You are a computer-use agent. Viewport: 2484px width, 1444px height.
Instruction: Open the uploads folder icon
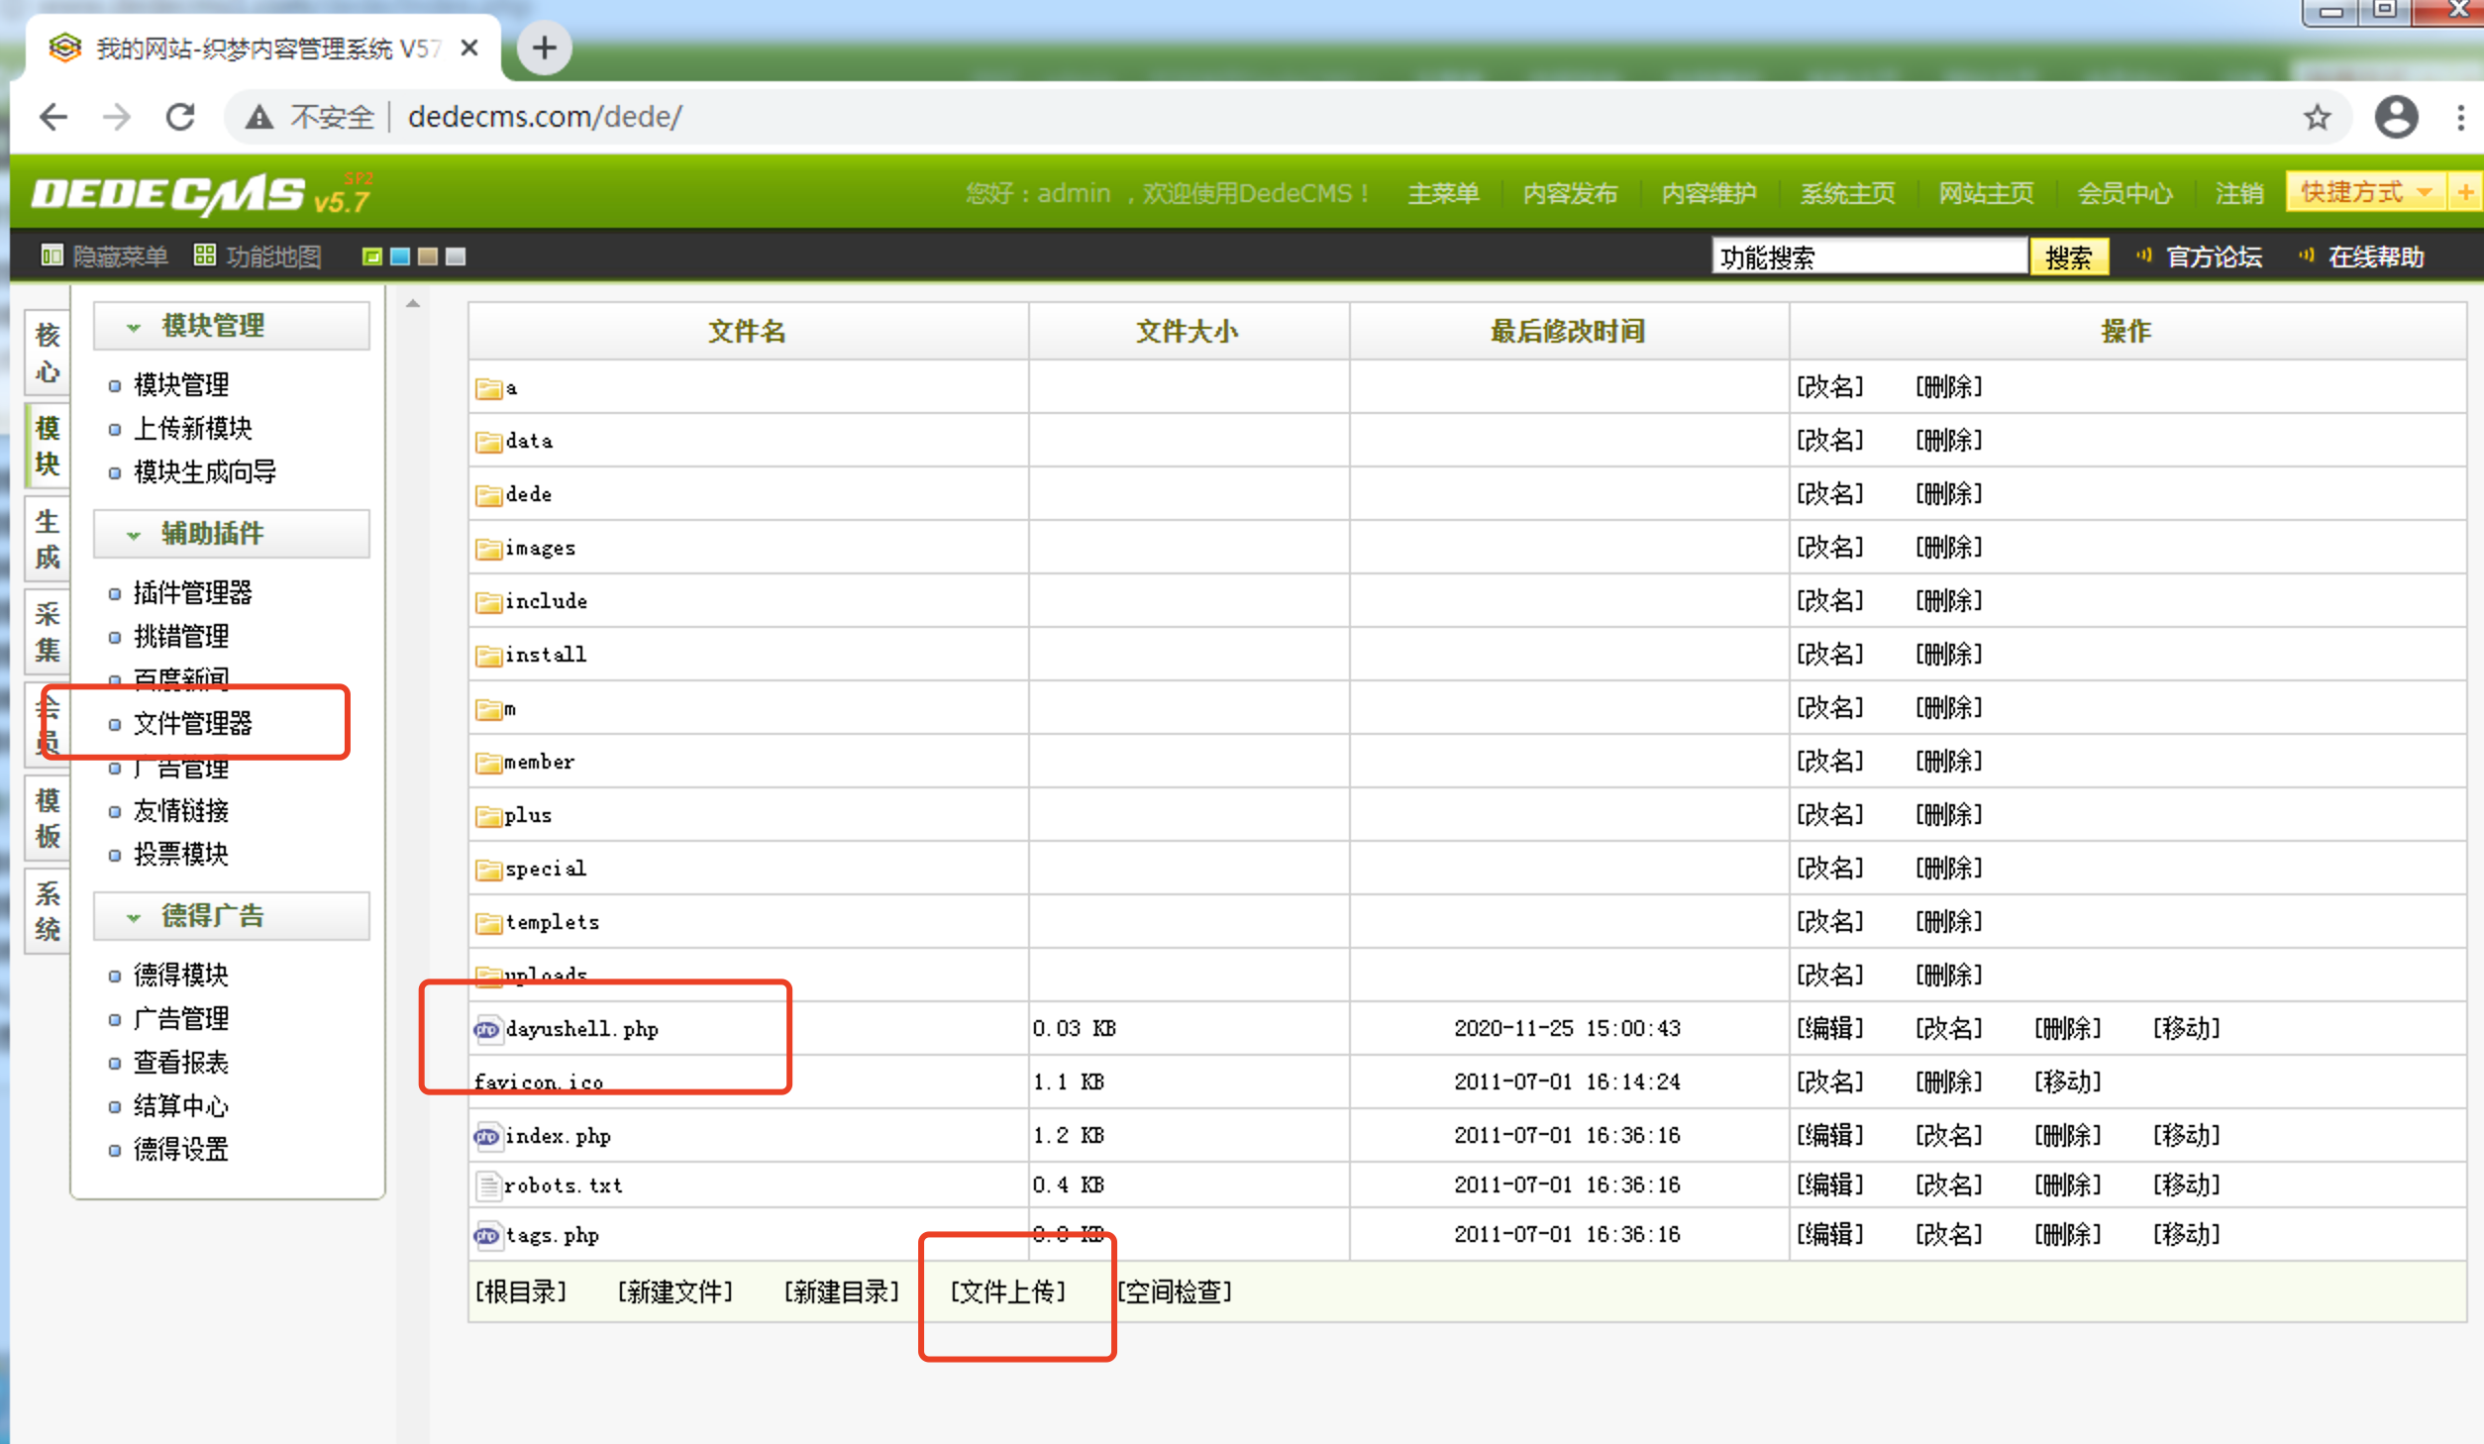point(488,975)
